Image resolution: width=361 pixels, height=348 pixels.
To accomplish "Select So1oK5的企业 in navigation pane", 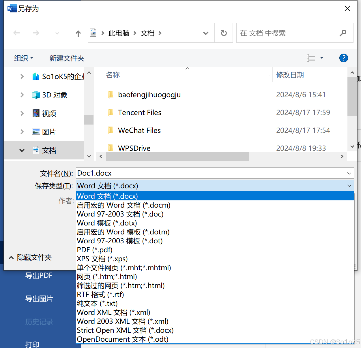I will pos(58,76).
